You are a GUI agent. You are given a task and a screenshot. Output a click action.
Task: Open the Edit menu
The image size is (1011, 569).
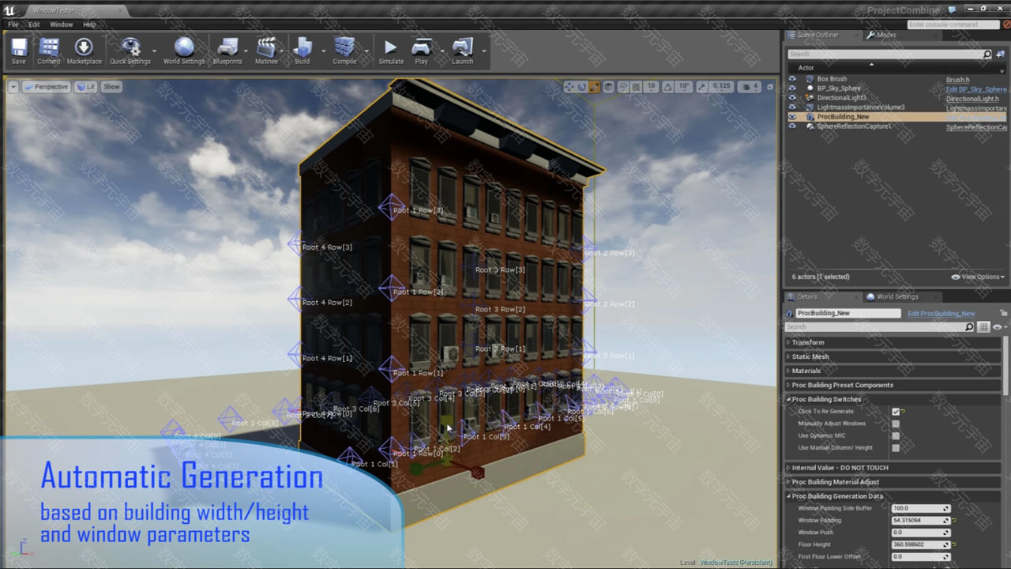[34, 24]
